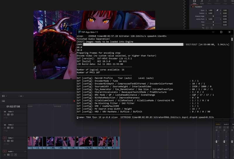Screen dimensions: 234x159
Task: Click the red playhead on the timeline
Action: [120, 134]
